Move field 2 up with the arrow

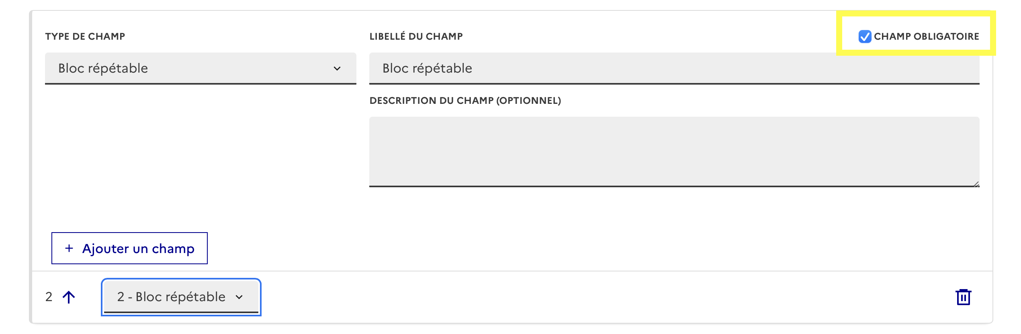(69, 297)
